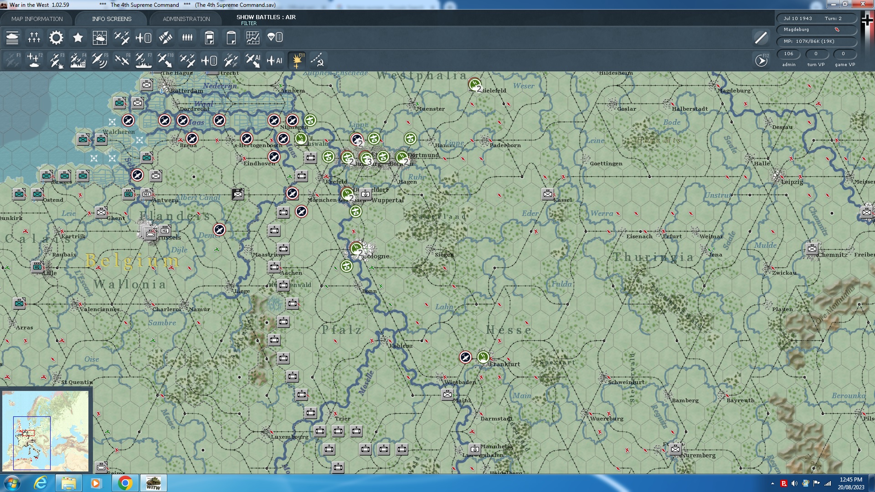Open the manpower soldiers icon
This screenshot has height=492, width=875.
[x=187, y=37]
